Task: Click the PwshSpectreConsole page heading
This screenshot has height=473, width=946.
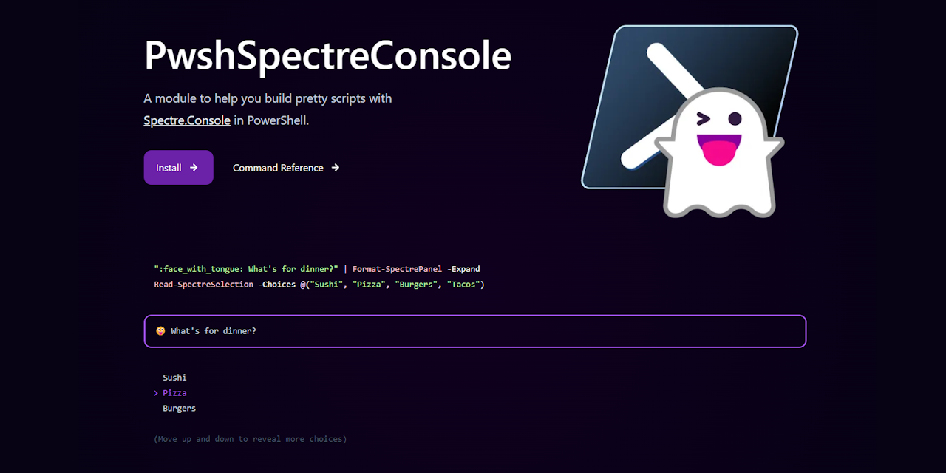Action: coord(327,55)
